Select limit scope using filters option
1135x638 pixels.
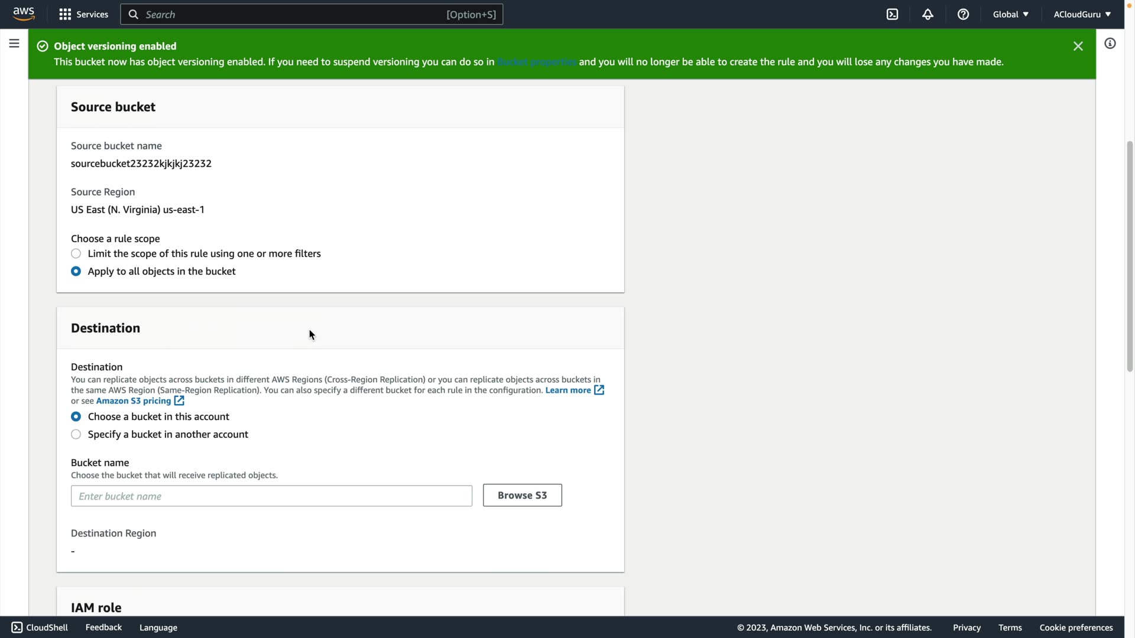76,253
